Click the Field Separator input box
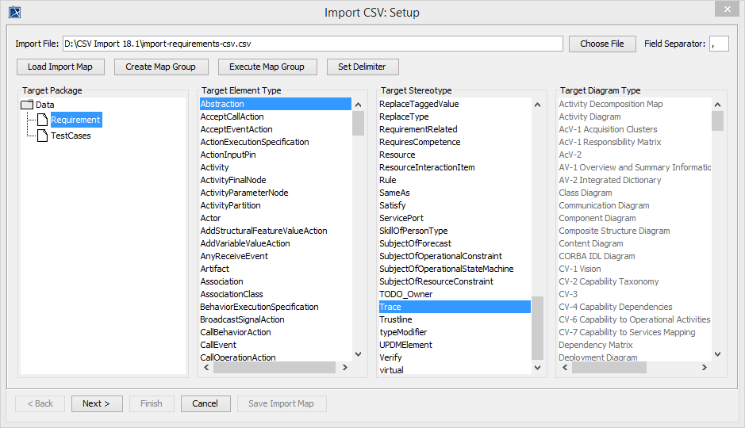The height and width of the screenshot is (428, 745). click(x=719, y=44)
